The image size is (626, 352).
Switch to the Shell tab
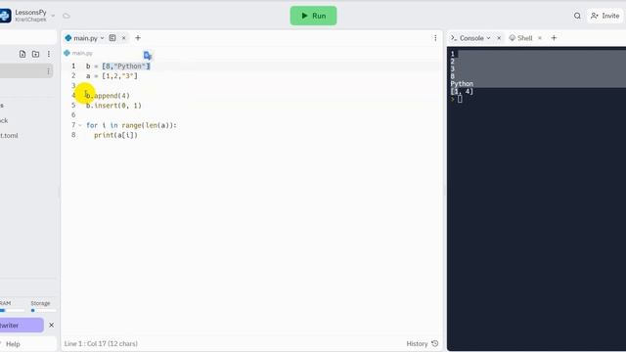(520, 38)
